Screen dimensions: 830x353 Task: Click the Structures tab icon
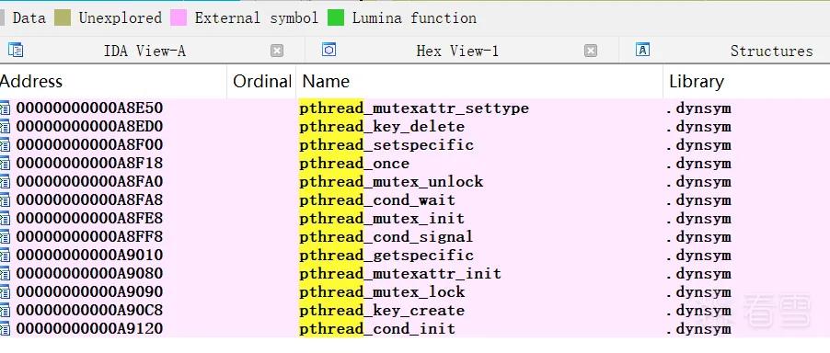click(642, 51)
